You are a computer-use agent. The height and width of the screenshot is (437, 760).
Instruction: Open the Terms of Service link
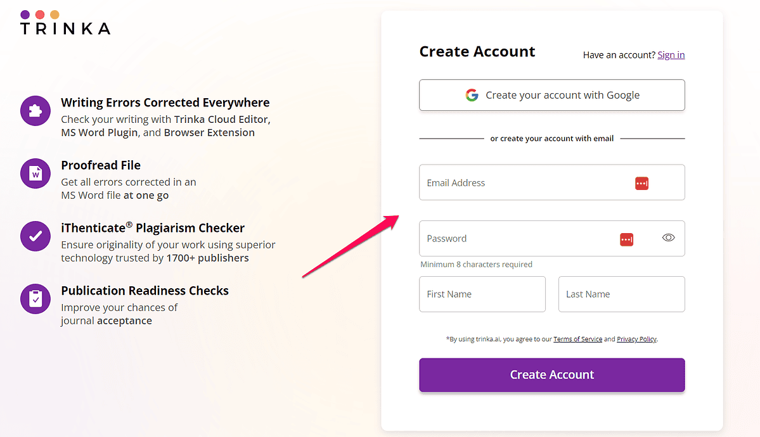pos(577,339)
